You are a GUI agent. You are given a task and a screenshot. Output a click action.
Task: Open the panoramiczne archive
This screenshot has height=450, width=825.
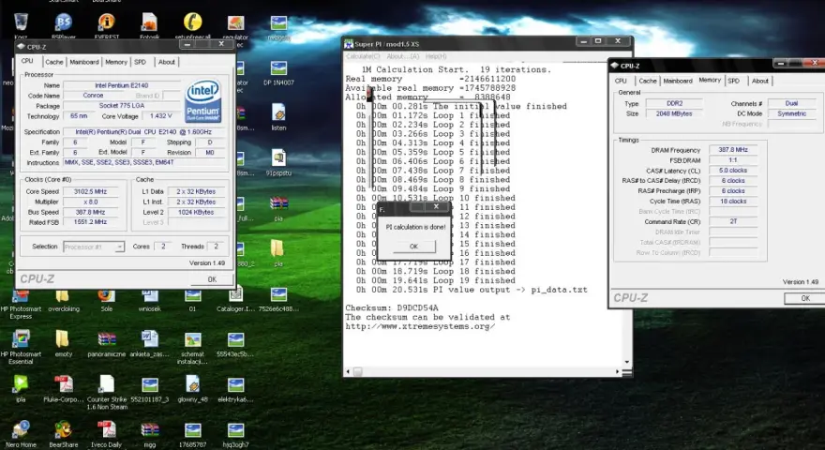pos(107,343)
